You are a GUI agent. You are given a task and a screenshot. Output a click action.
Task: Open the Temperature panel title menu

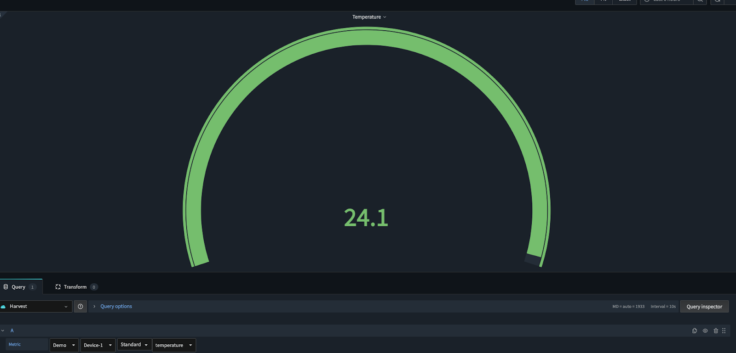(369, 17)
